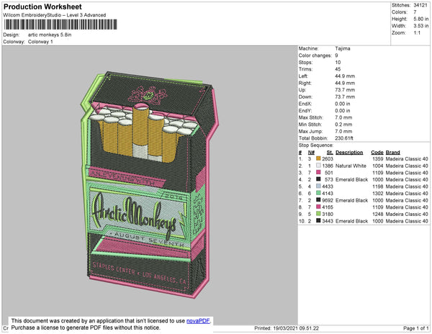432x334 pixels.
Task: Click the black swatch in stop row 4
Action: click(318, 179)
